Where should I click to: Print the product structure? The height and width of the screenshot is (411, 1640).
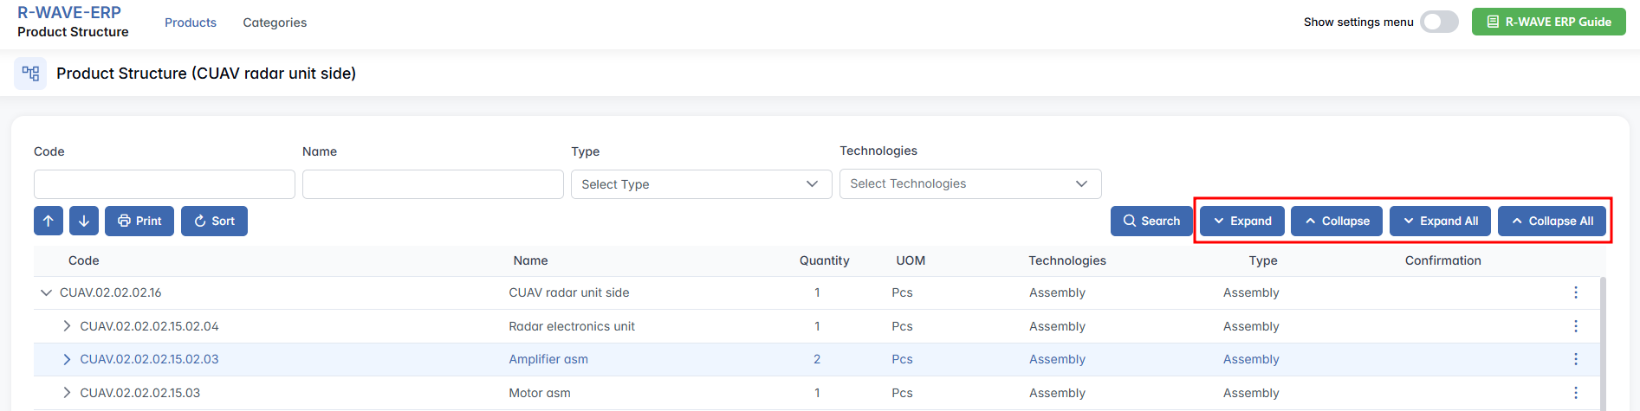(x=139, y=221)
